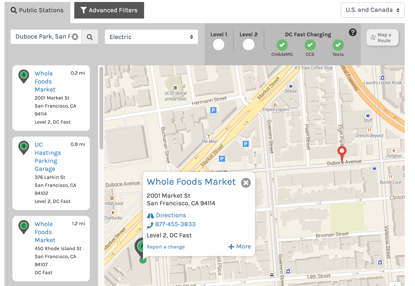
Task: Click the 376 Larkin St address text
Action: 50,177
